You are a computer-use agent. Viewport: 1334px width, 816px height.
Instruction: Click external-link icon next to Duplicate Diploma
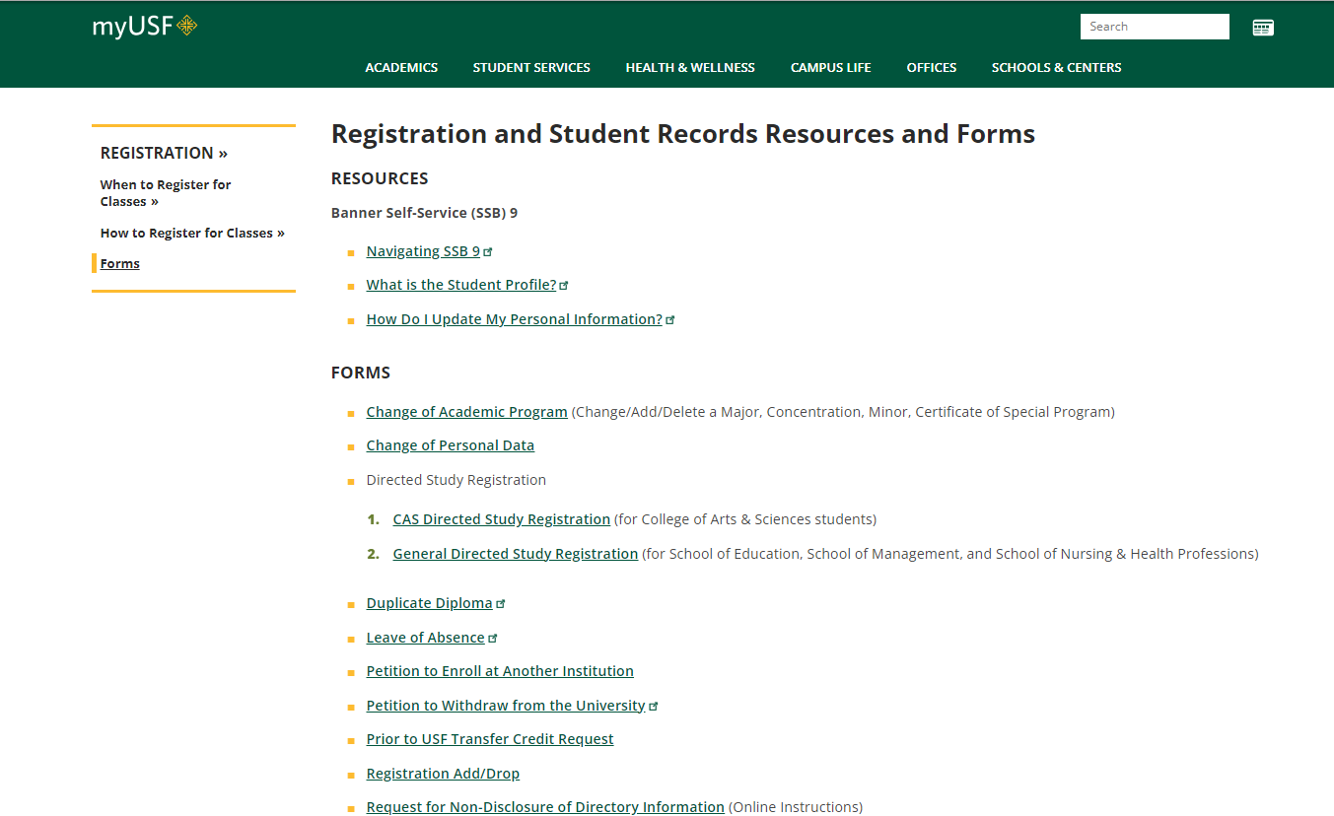[501, 604]
